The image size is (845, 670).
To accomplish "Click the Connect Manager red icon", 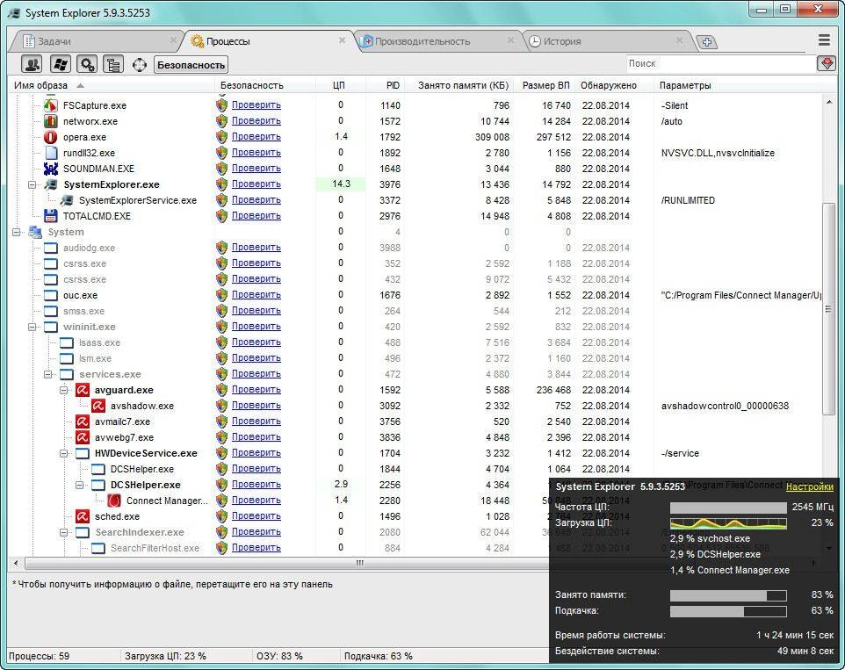I will (113, 501).
